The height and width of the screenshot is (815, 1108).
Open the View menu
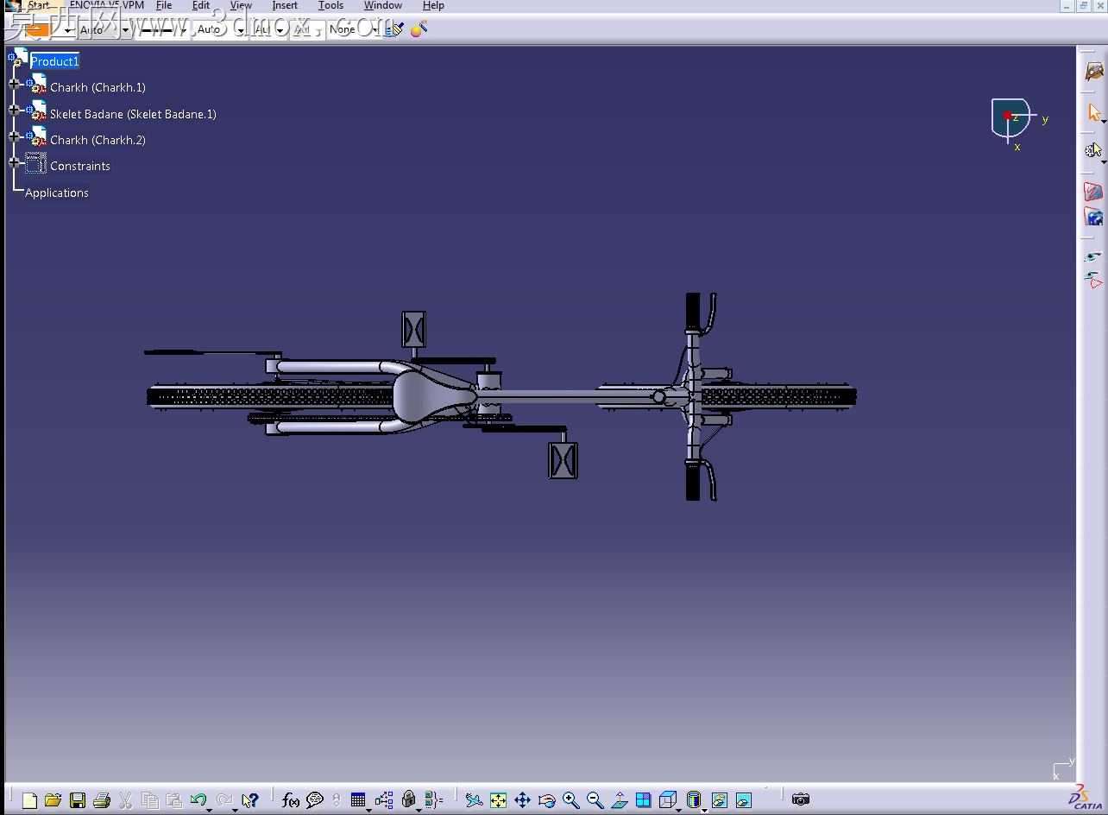[241, 5]
